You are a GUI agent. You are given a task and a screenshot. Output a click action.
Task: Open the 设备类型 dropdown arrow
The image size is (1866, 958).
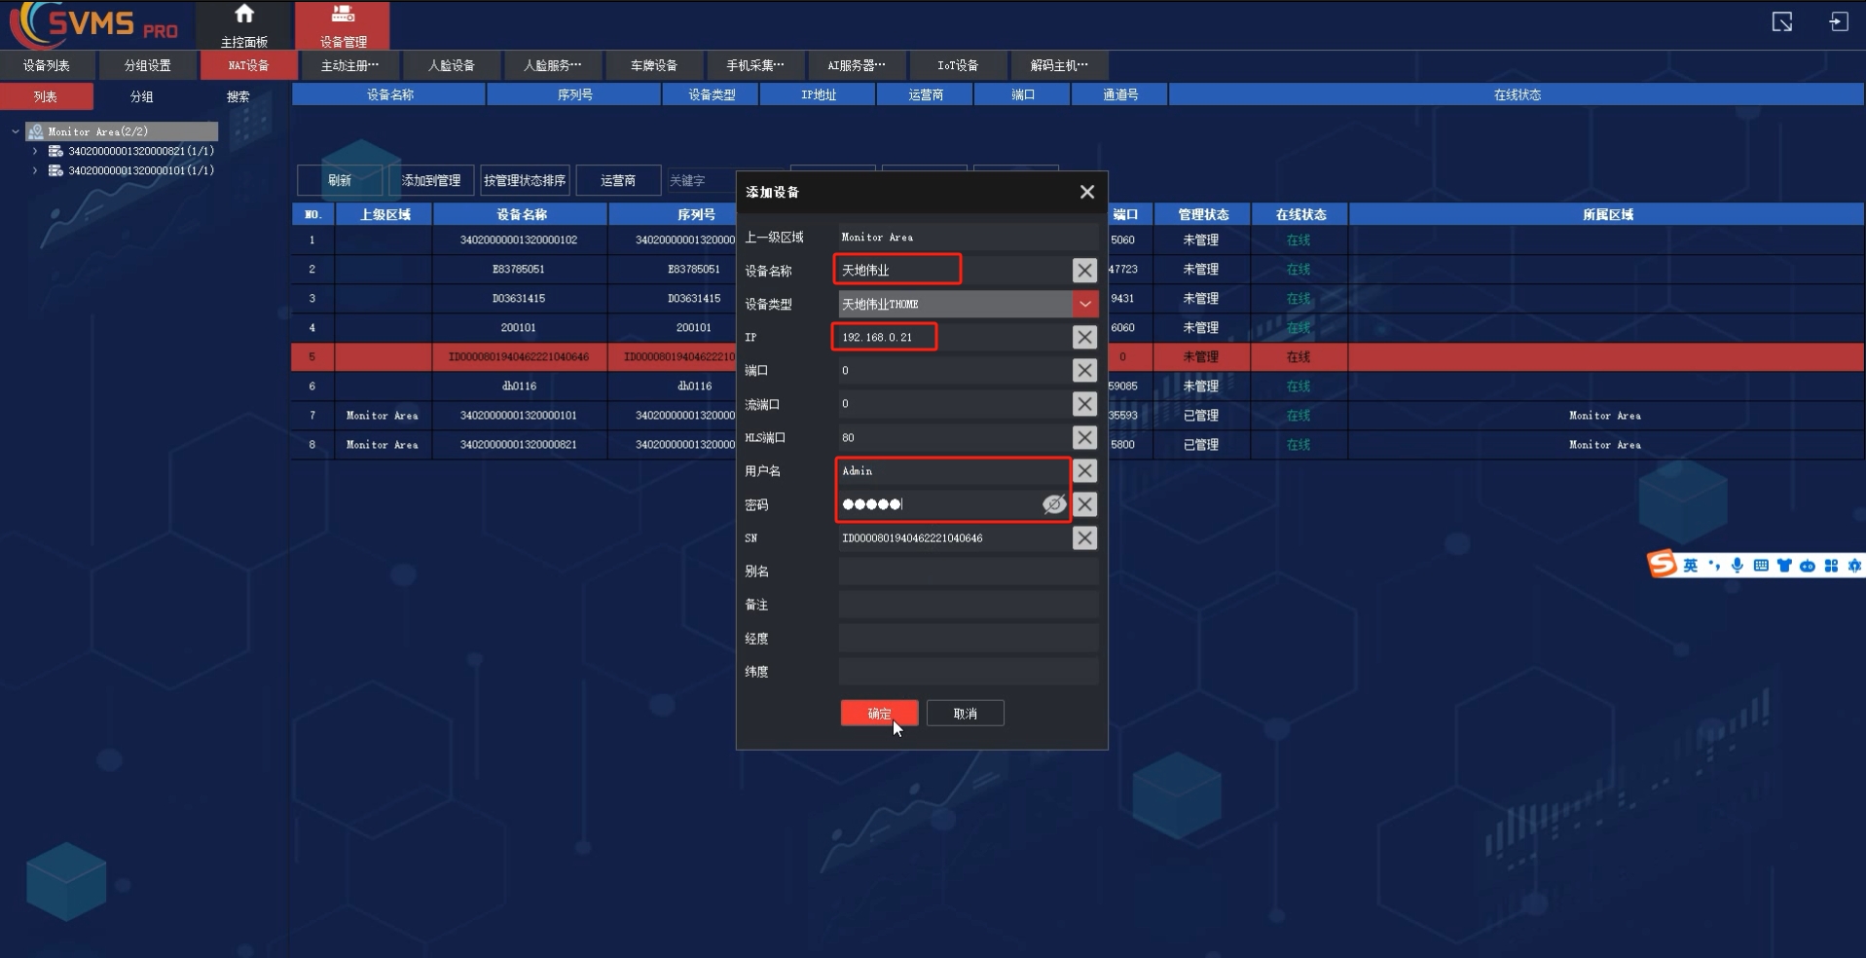coord(1084,304)
